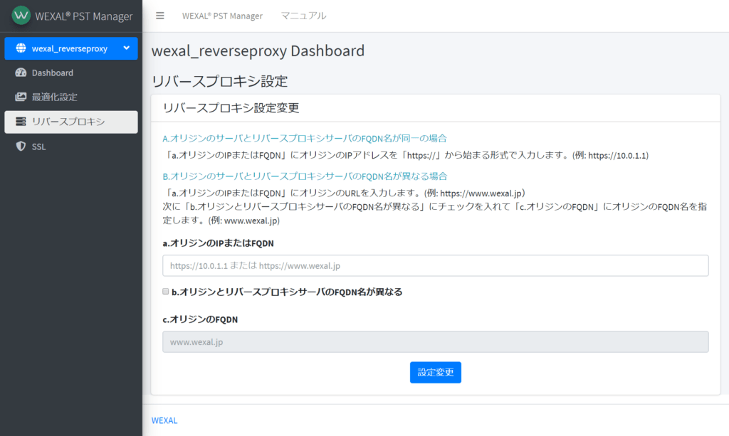Click the 設定変更 button

[436, 373]
